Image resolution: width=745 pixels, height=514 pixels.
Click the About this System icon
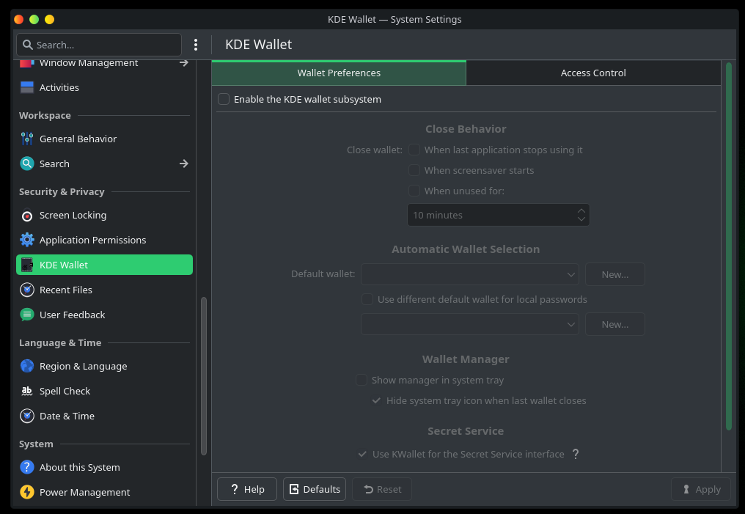[27, 468]
